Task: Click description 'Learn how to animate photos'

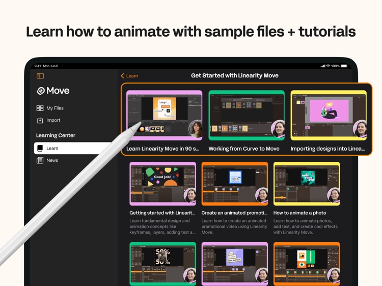Action: pyautogui.click(x=305, y=226)
